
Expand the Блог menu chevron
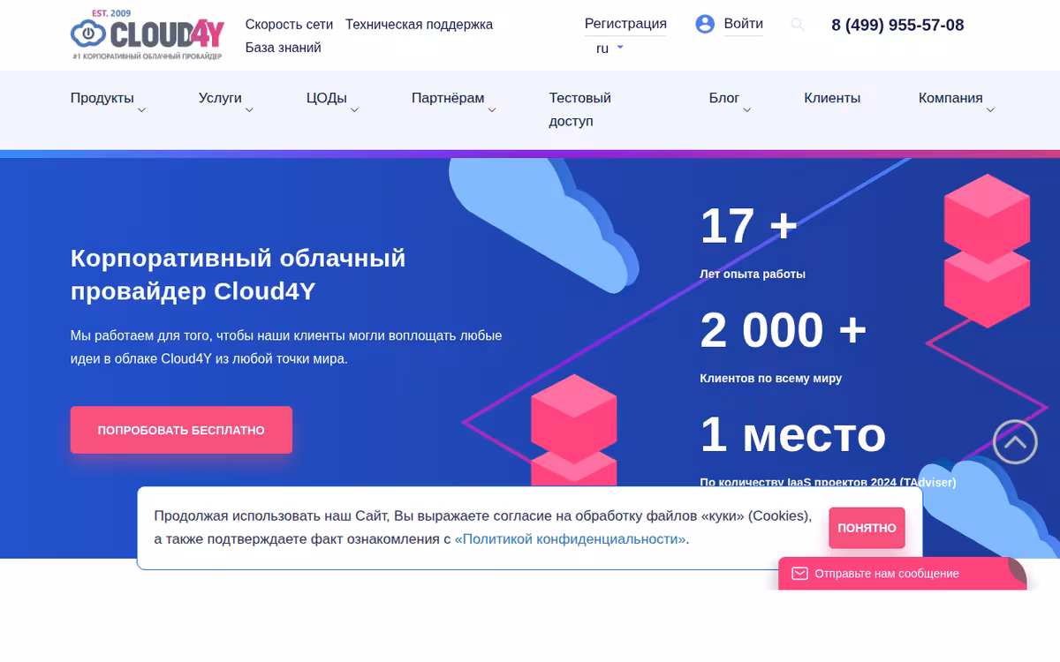[746, 110]
